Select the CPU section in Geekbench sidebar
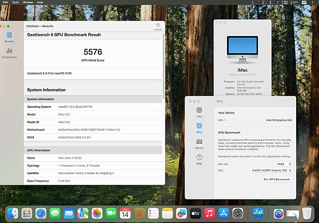 click(199, 113)
